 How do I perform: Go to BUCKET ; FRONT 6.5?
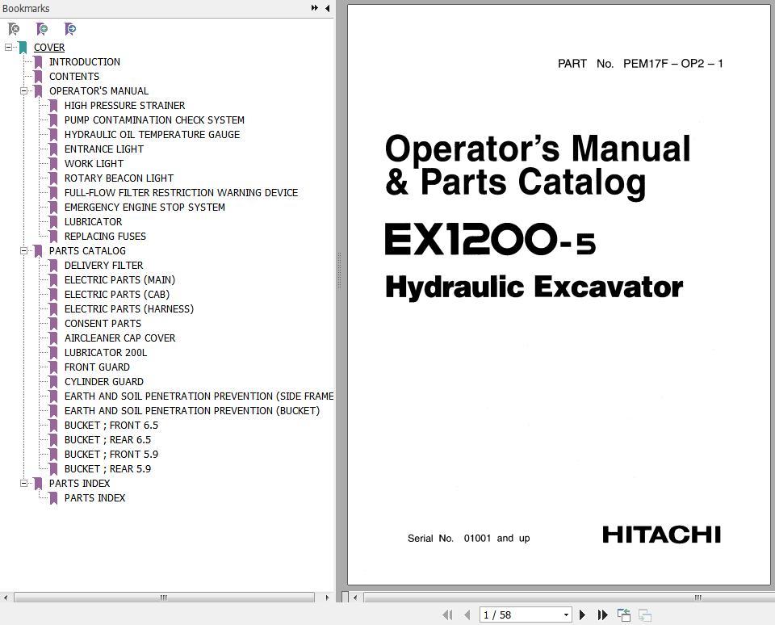(111, 426)
